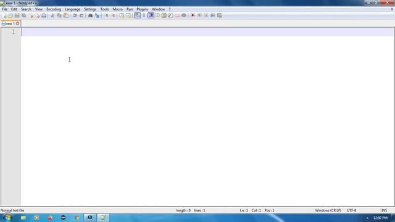395x222 pixels.
Task: Stop macro recording toolbar icon
Action: (199, 15)
